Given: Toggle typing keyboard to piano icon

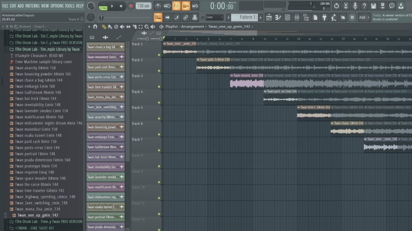Looking at the screenshot, I should (x=158, y=17).
